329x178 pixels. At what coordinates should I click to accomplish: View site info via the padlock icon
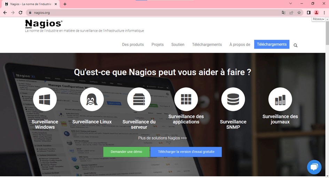(x=30, y=13)
